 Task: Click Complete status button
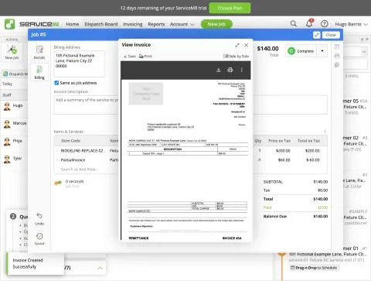(x=301, y=51)
